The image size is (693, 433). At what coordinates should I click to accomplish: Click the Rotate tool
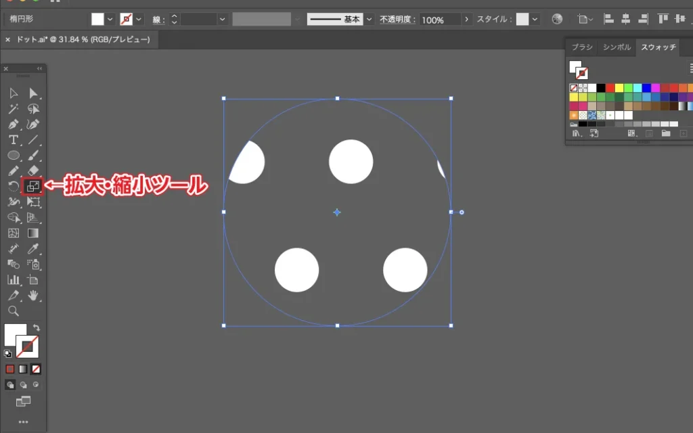click(x=13, y=186)
